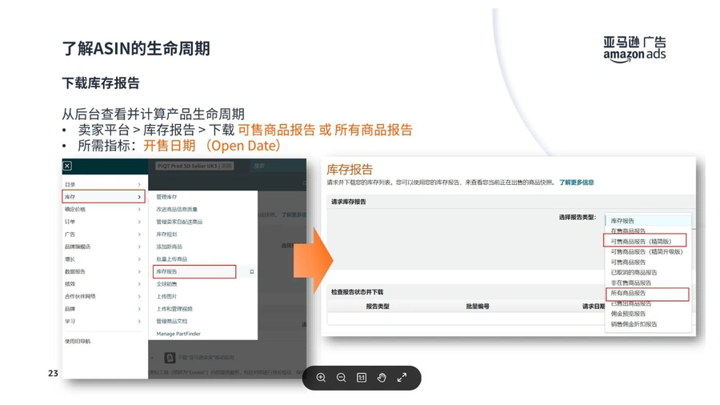Open the 合作伙伴网络 menu item
This screenshot has width=720, height=405.
[103, 296]
